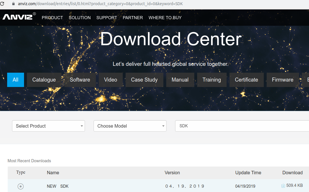This screenshot has height=192, width=309.
Task: Expand the Choose Model dropdown
Action: pos(130,126)
